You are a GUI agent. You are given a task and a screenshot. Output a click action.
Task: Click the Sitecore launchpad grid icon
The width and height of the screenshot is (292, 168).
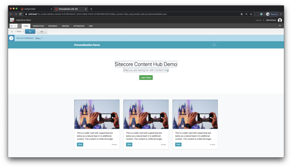[x=12, y=20]
